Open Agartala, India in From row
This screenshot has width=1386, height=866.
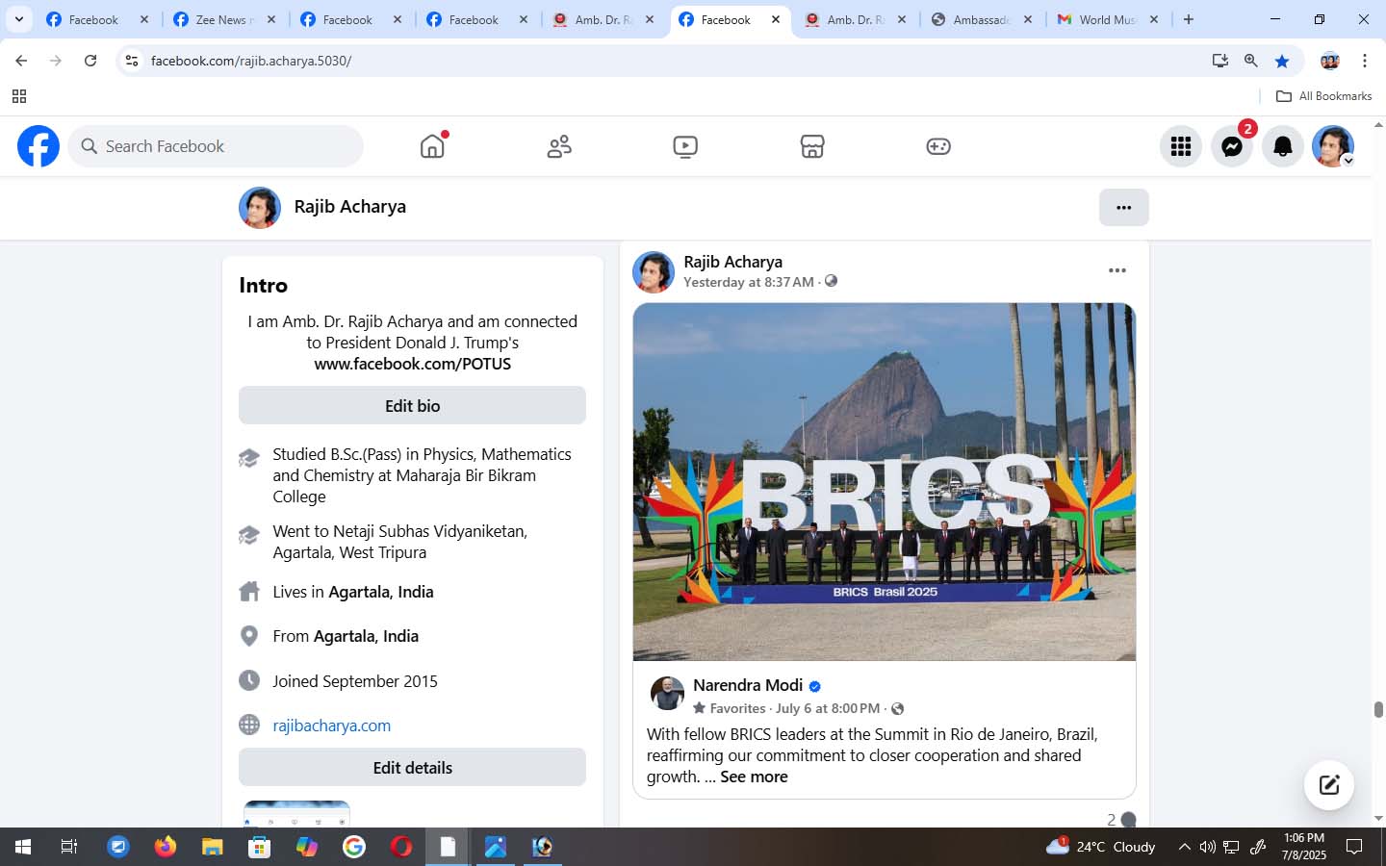pyautogui.click(x=366, y=636)
